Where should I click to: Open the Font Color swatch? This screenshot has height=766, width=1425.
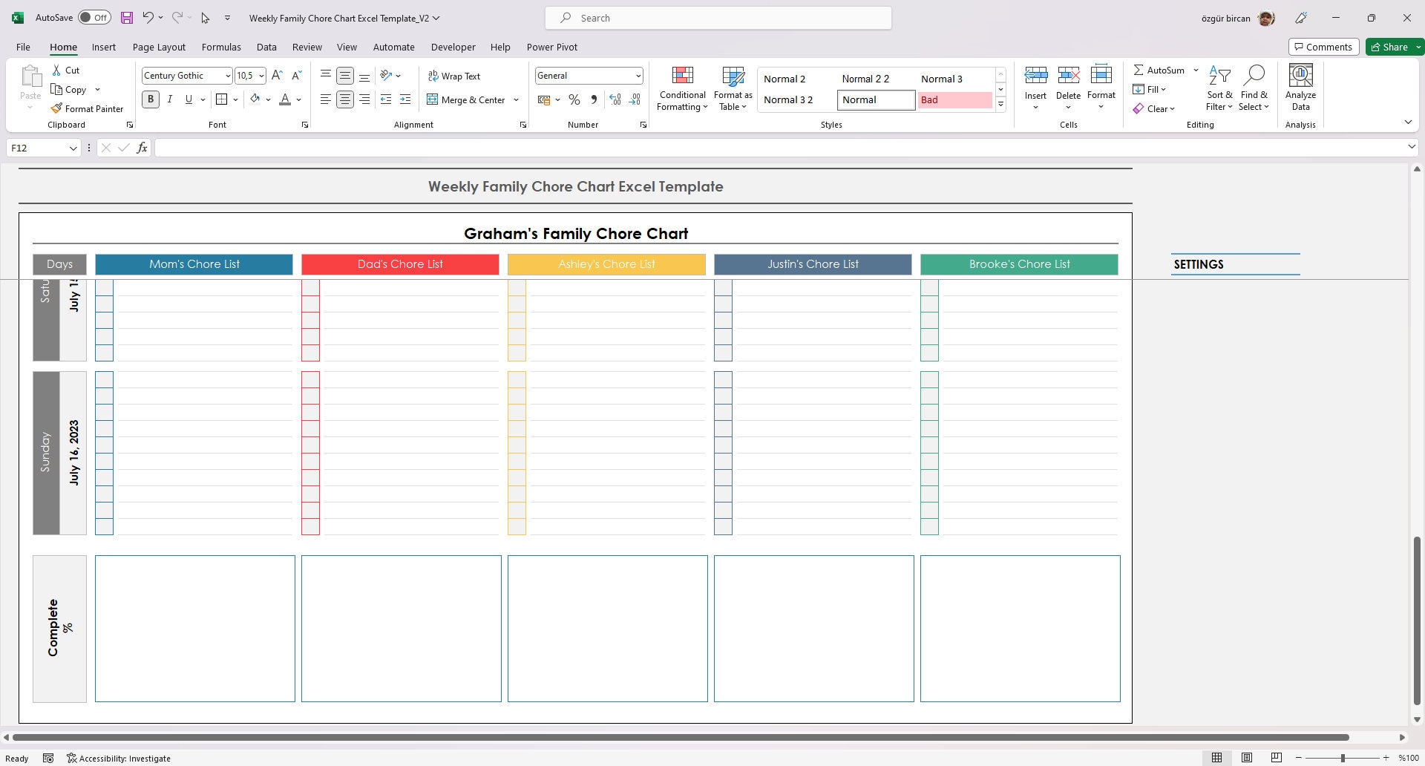[286, 99]
